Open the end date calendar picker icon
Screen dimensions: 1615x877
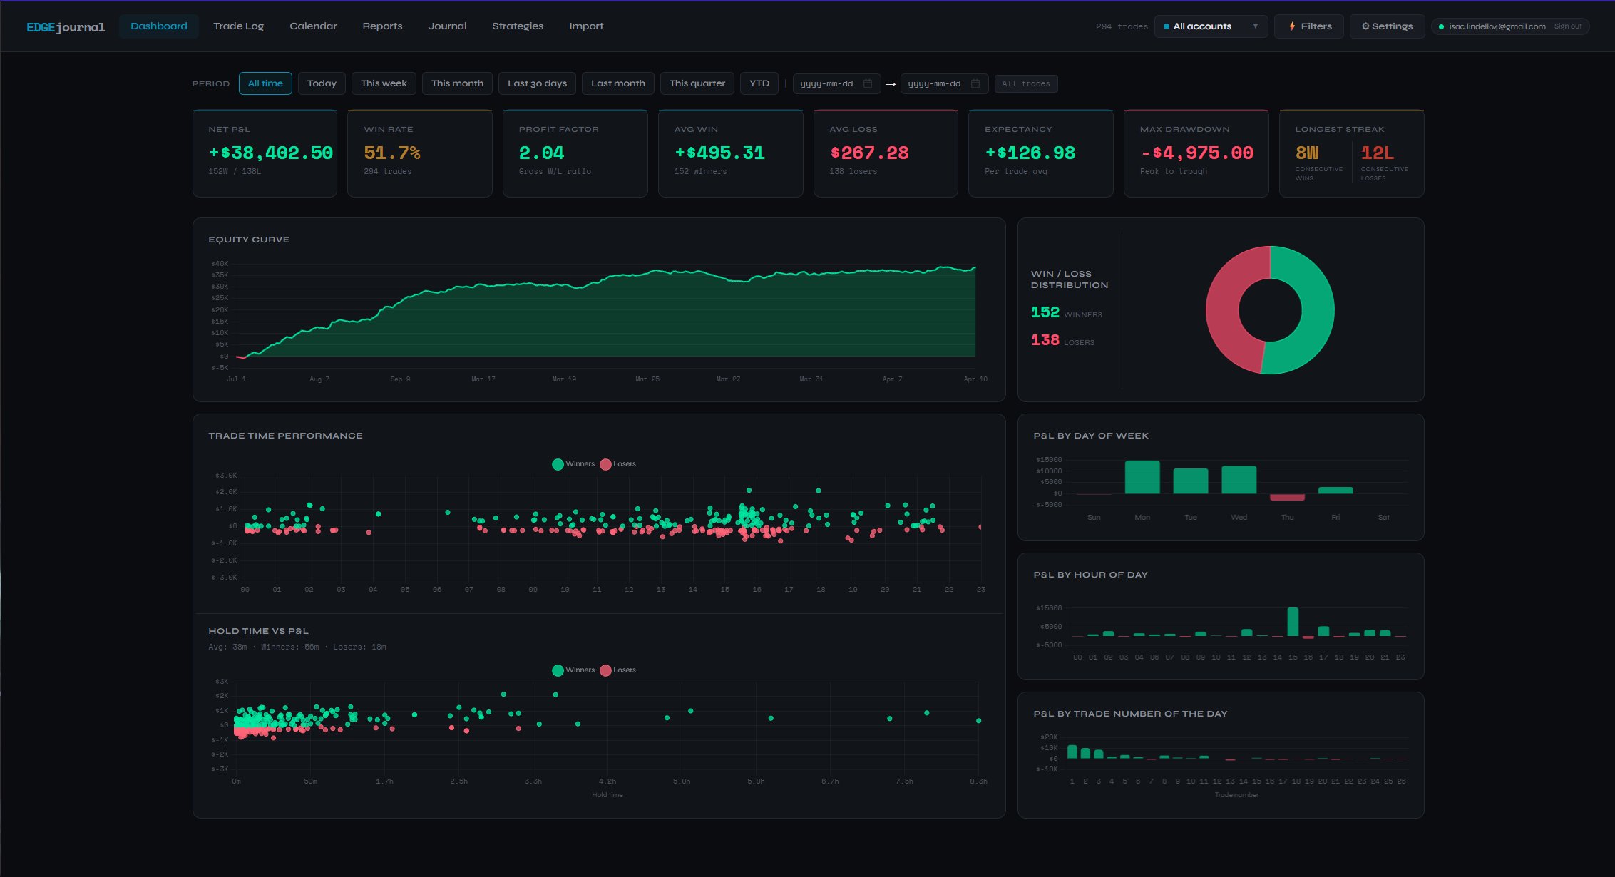pos(975,83)
